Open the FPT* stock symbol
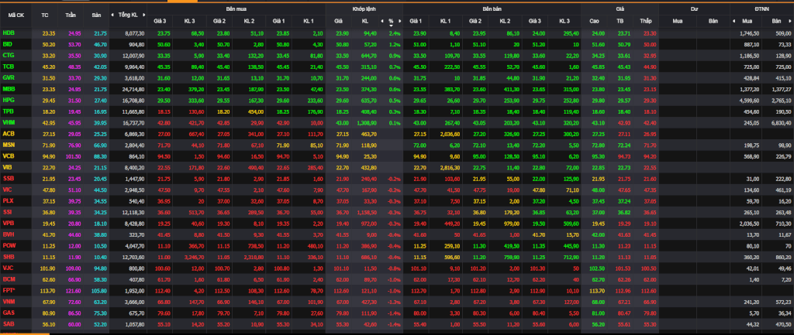794x335 pixels. (9, 290)
